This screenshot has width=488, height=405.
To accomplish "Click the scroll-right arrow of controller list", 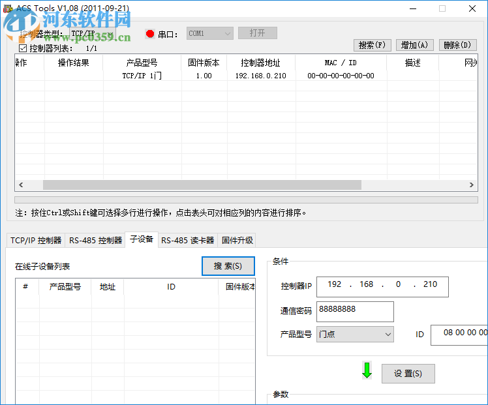I will pyautogui.click(x=471, y=185).
